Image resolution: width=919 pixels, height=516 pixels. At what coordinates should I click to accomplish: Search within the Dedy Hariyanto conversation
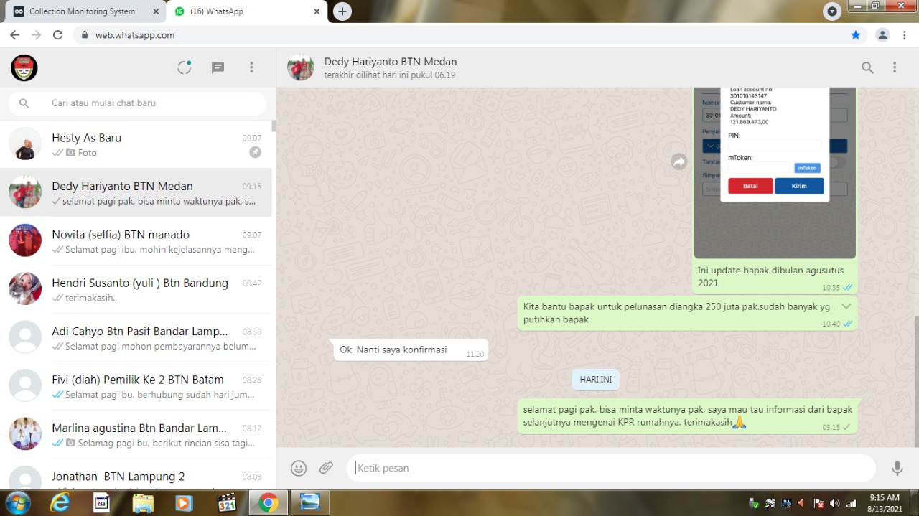867,67
